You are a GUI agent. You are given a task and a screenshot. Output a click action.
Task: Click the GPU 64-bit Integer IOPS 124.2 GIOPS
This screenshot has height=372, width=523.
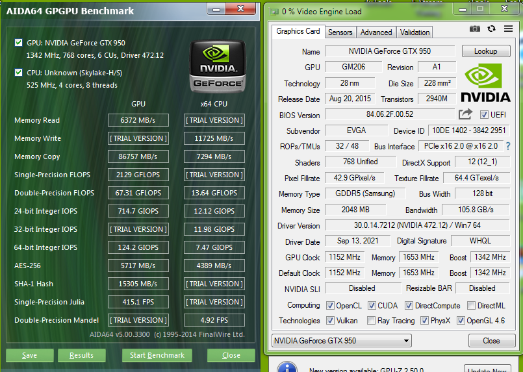click(138, 247)
